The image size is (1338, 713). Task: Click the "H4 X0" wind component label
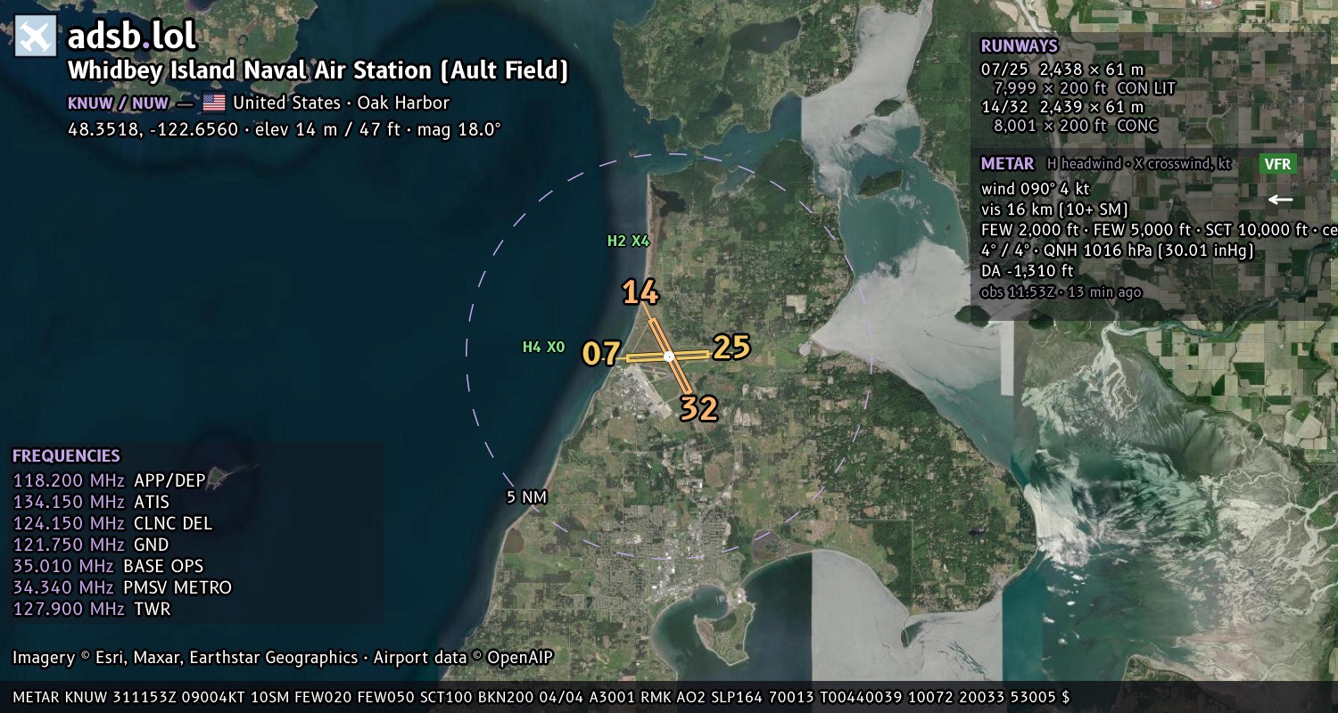pyautogui.click(x=543, y=347)
